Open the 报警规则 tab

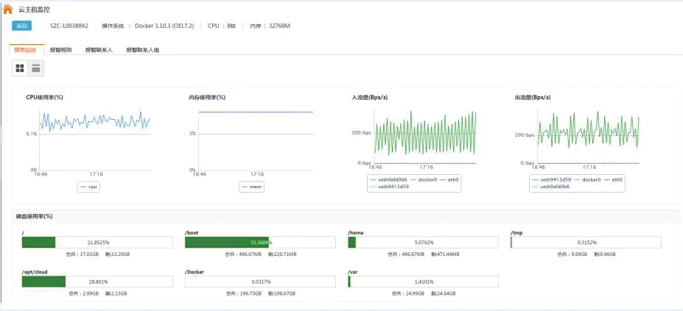pos(60,50)
